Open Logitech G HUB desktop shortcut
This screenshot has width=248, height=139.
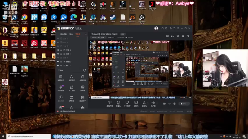pos(142,19)
